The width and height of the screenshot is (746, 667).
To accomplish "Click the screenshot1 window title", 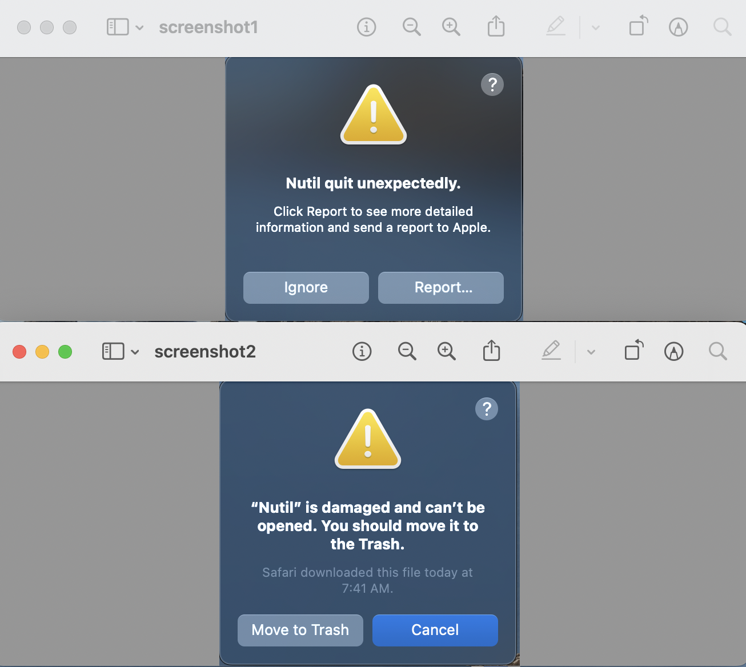I will pos(208,27).
